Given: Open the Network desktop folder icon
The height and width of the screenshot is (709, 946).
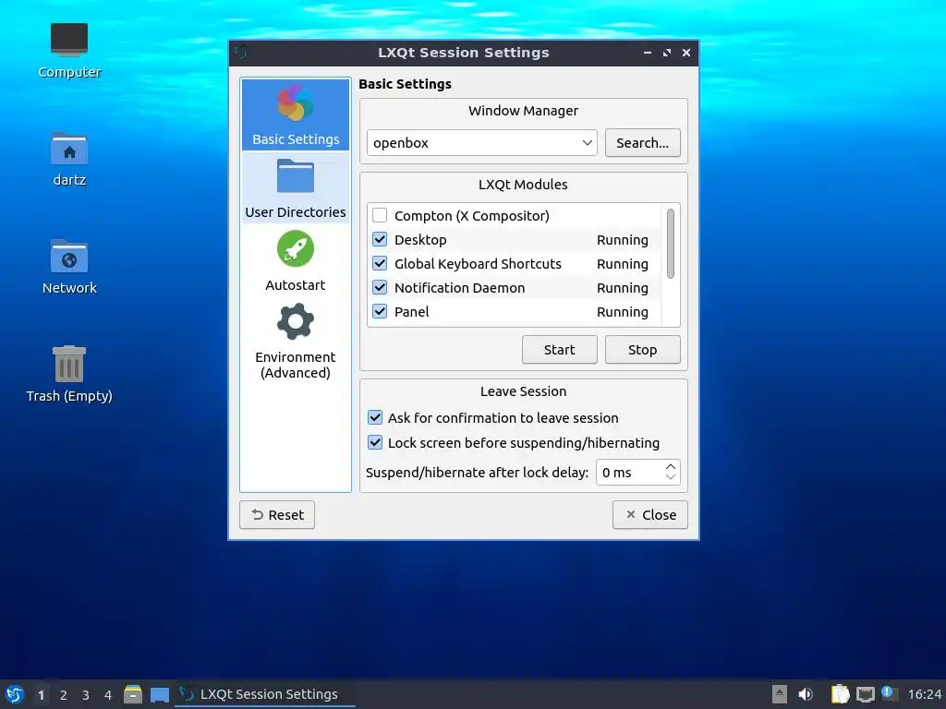Looking at the screenshot, I should click(68, 267).
